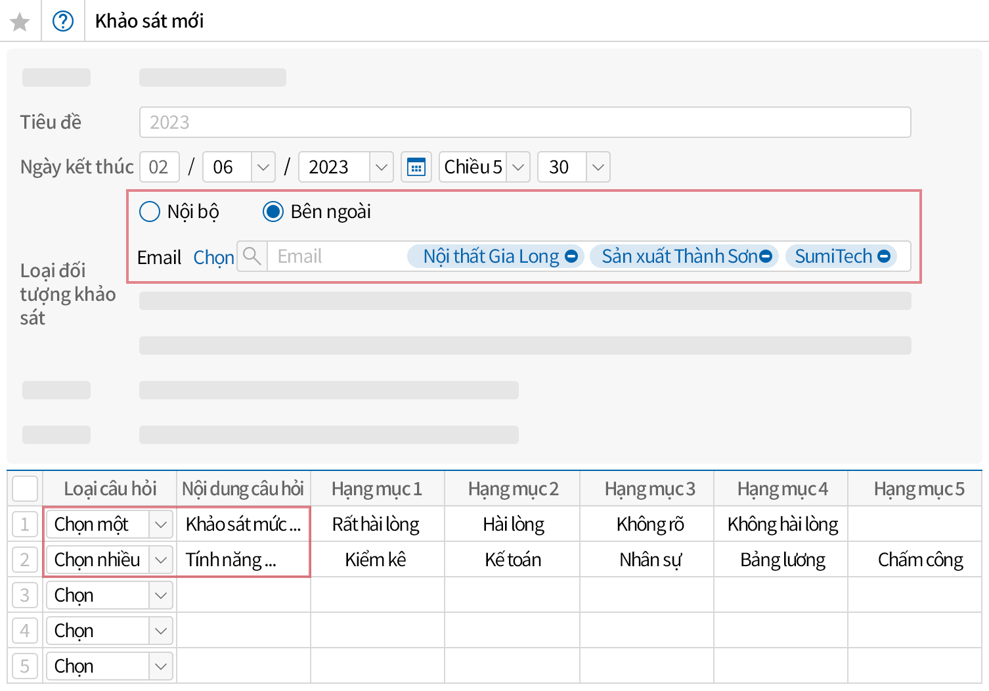989x691 pixels.
Task: Select the Nội bộ radio option
Action: (150, 212)
